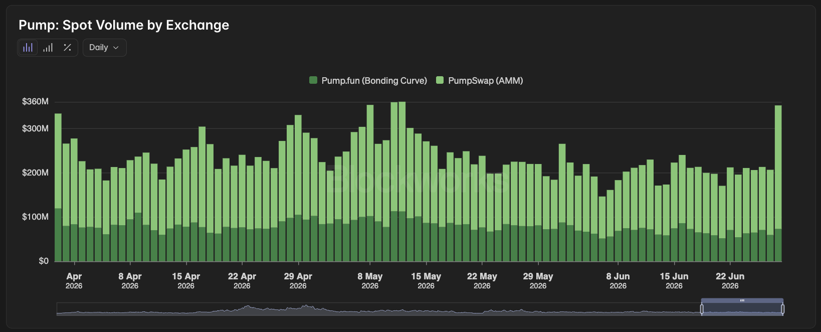821x332 pixels.
Task: Click the right handle of the range selector
Action: tap(783, 309)
